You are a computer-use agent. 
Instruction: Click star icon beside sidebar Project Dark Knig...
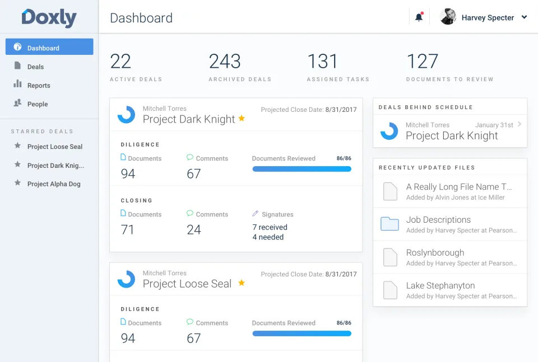pos(17,164)
